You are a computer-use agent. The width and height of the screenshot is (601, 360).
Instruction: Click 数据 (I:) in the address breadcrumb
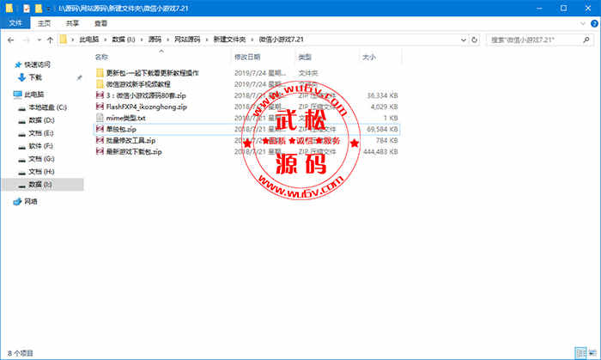click(124, 40)
